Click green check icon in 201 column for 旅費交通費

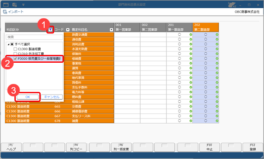click(191, 34)
